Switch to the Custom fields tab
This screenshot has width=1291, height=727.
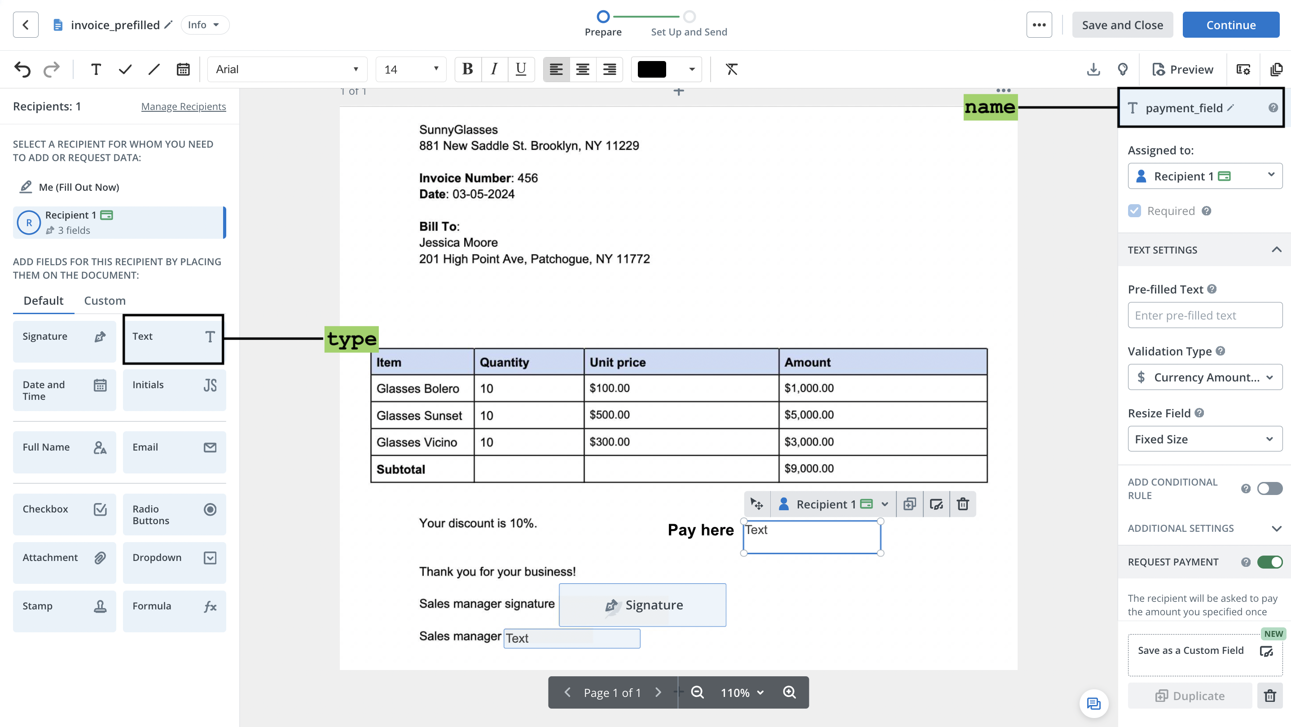[x=105, y=300]
